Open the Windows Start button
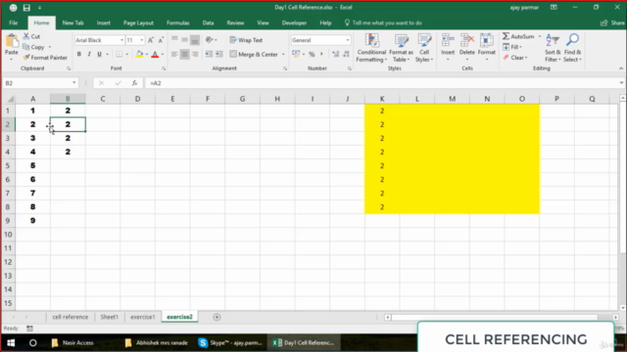This screenshot has width=627, height=352. (11, 343)
